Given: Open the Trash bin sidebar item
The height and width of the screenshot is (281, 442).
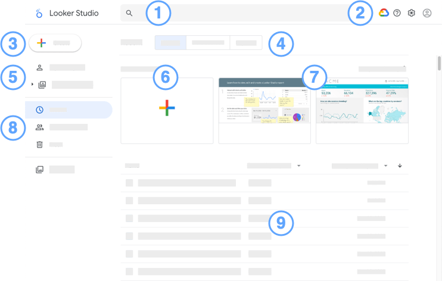Looking at the screenshot, I should 39,145.
